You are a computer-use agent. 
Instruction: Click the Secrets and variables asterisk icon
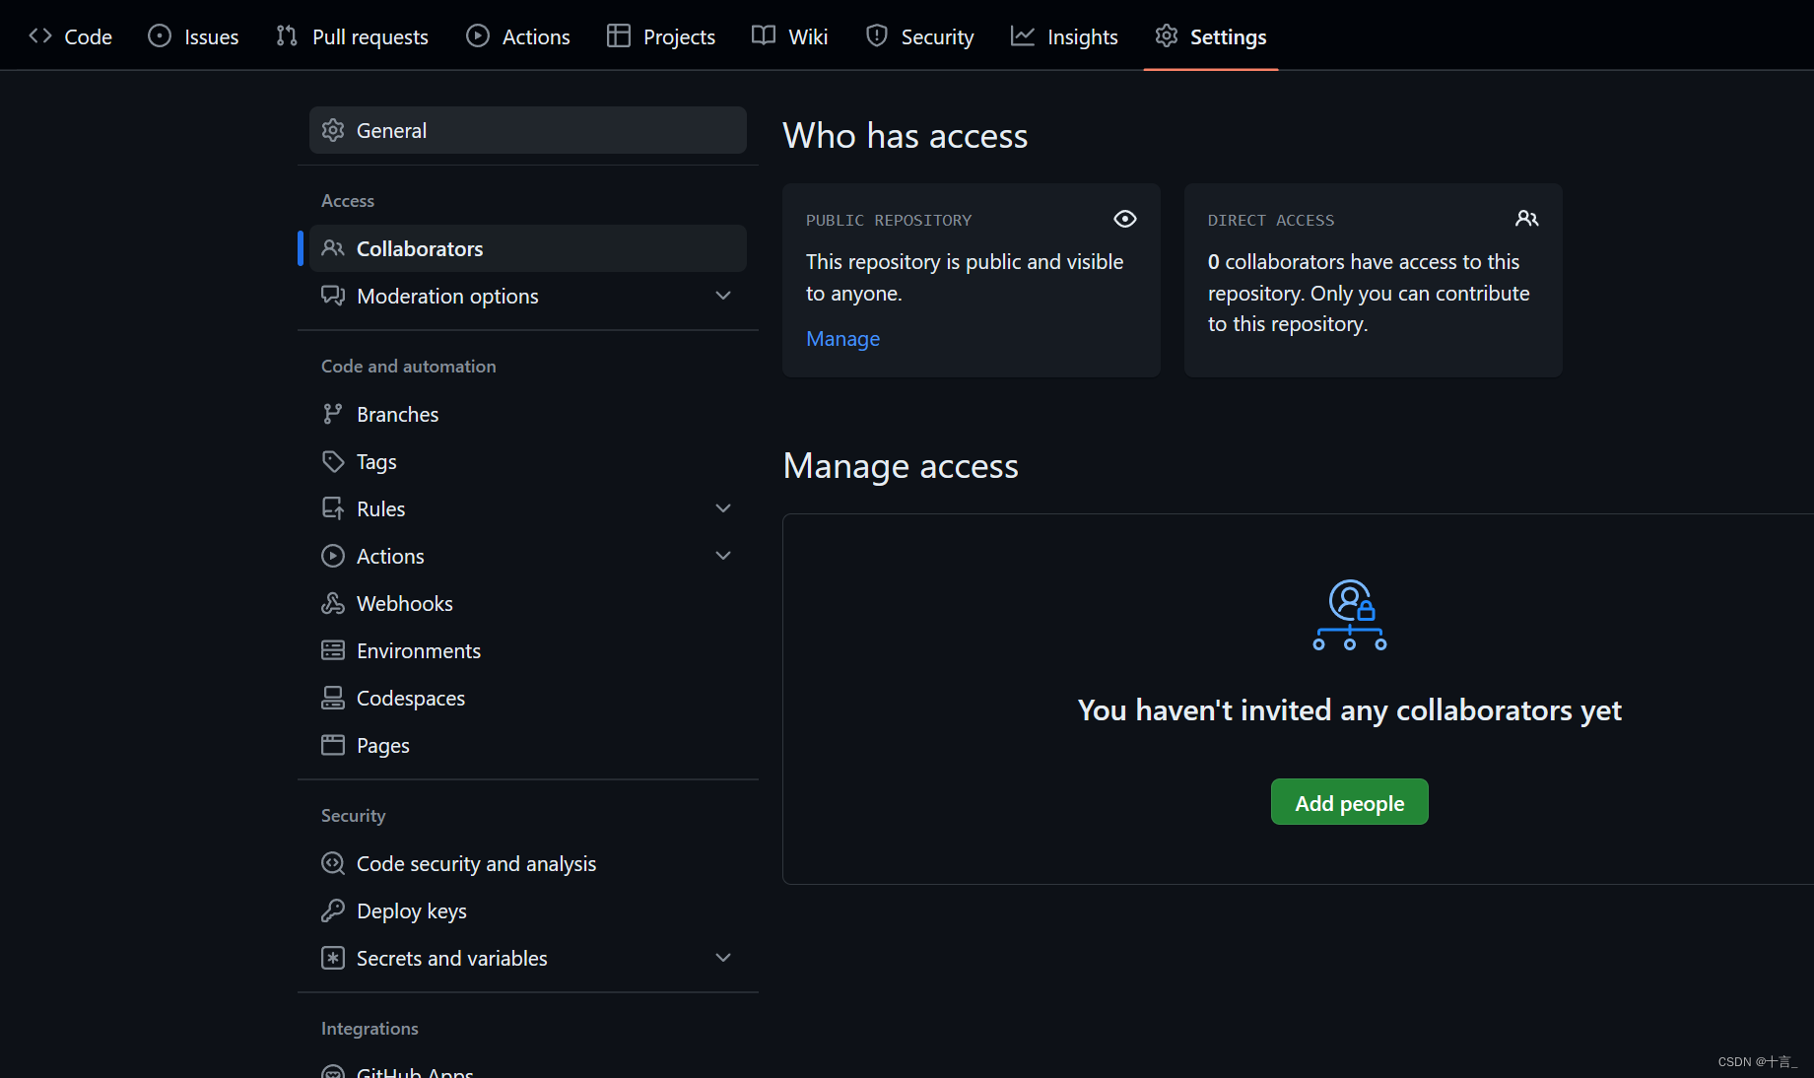333,958
